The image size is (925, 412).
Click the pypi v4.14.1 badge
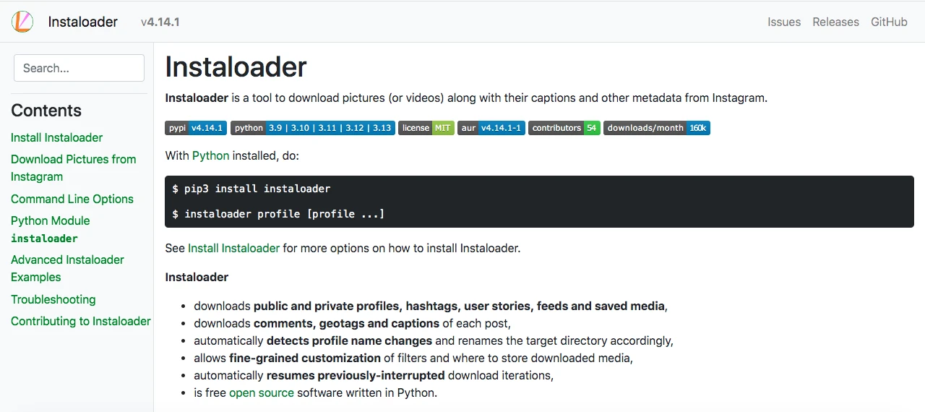(196, 128)
